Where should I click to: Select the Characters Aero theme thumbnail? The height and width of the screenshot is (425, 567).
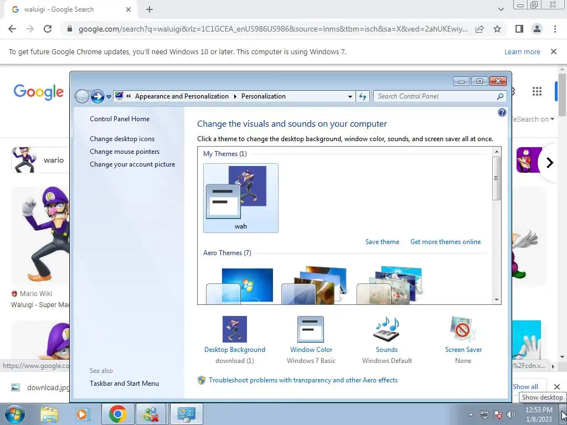[390, 286]
